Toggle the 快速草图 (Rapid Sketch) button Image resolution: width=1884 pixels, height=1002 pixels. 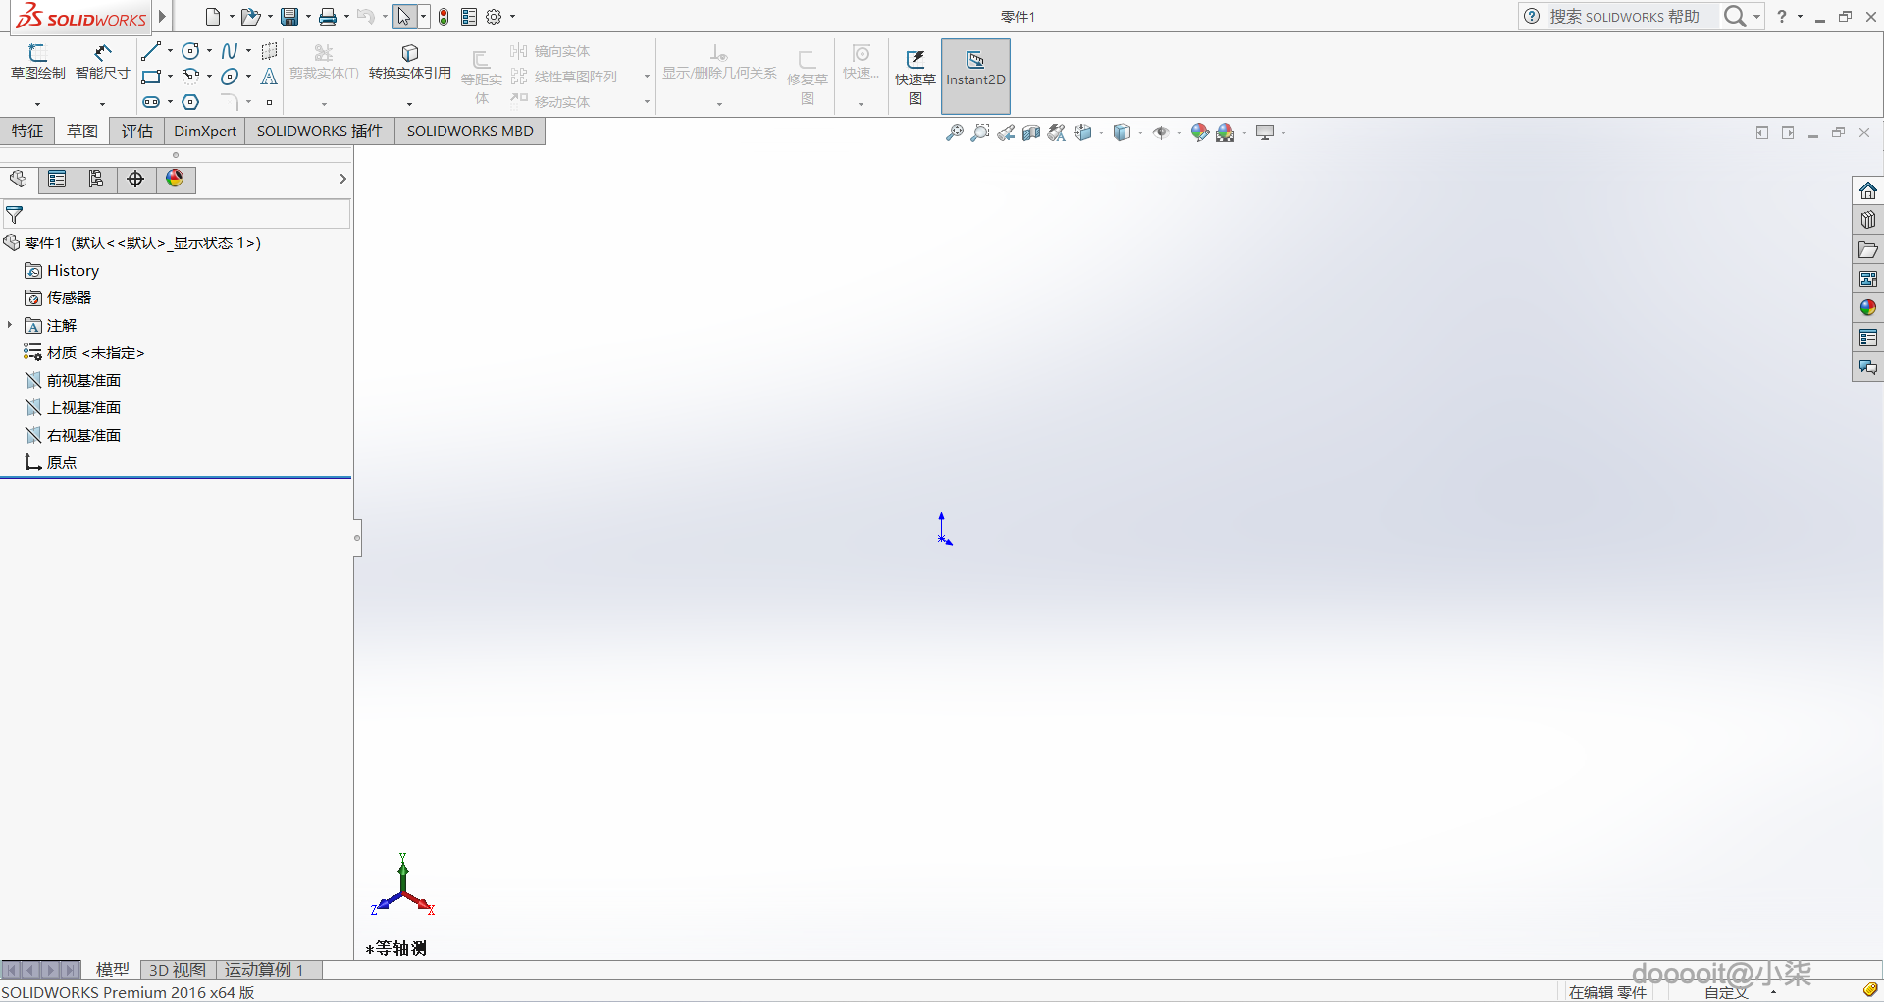916,77
